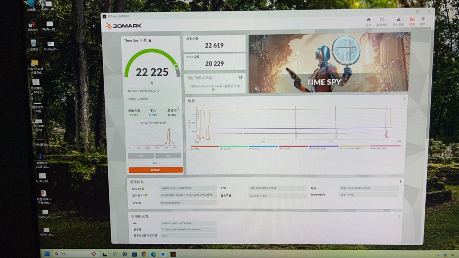Image resolution: width=459 pixels, height=258 pixels.
Task: Open the three-dot menu of the 监控 panel
Action: click(x=404, y=99)
